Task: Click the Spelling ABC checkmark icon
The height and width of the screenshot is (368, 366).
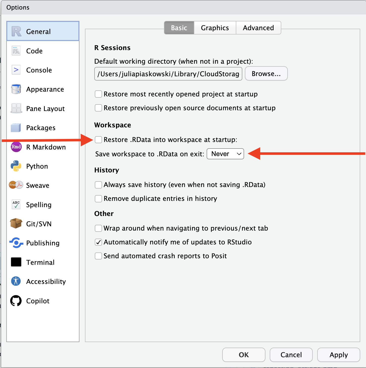Action: (x=16, y=204)
